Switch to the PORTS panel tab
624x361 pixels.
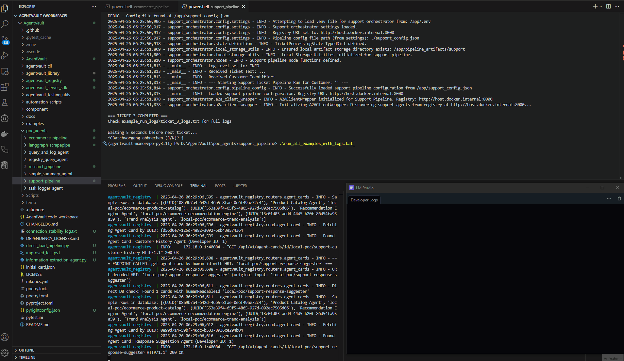(x=220, y=186)
